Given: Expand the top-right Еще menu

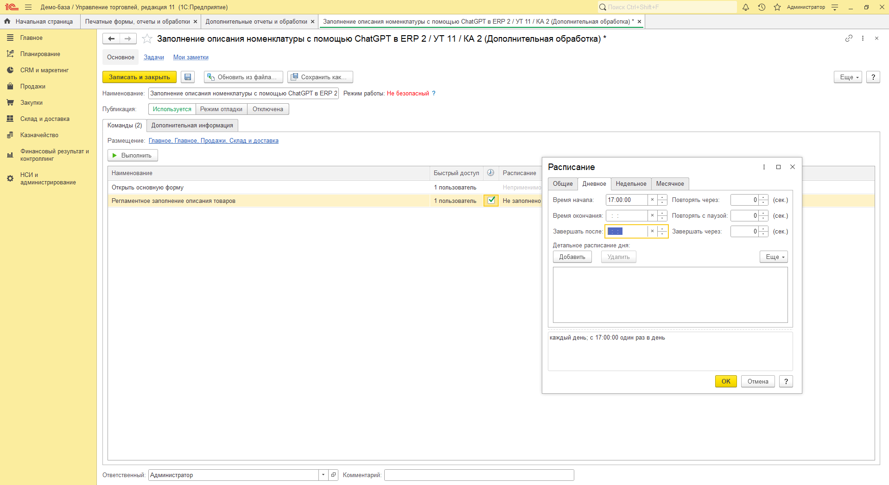Looking at the screenshot, I should (x=847, y=77).
